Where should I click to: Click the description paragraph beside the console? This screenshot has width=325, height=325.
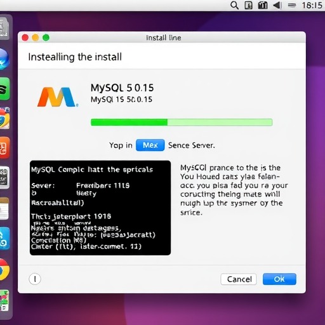pyautogui.click(x=234, y=190)
